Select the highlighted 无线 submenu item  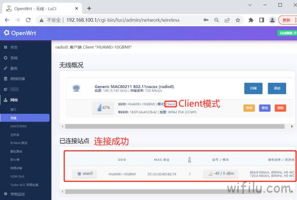point(25,118)
